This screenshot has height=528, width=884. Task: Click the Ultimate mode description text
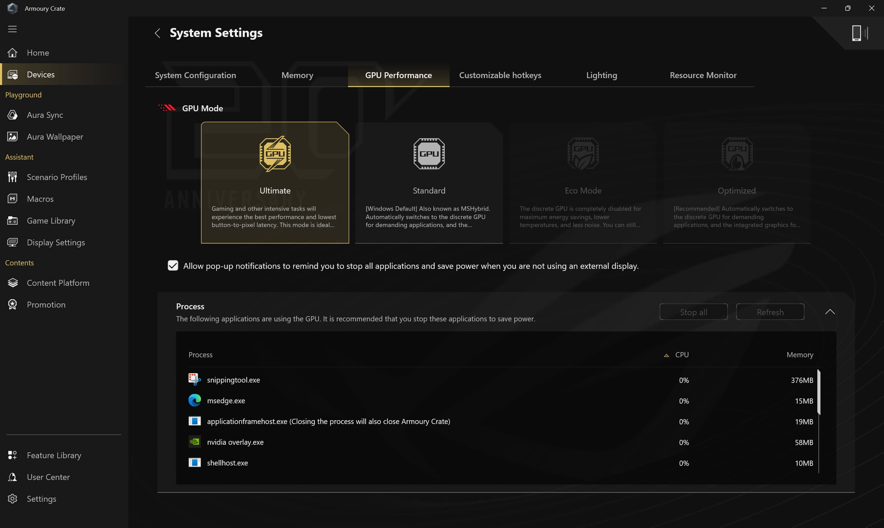point(274,217)
